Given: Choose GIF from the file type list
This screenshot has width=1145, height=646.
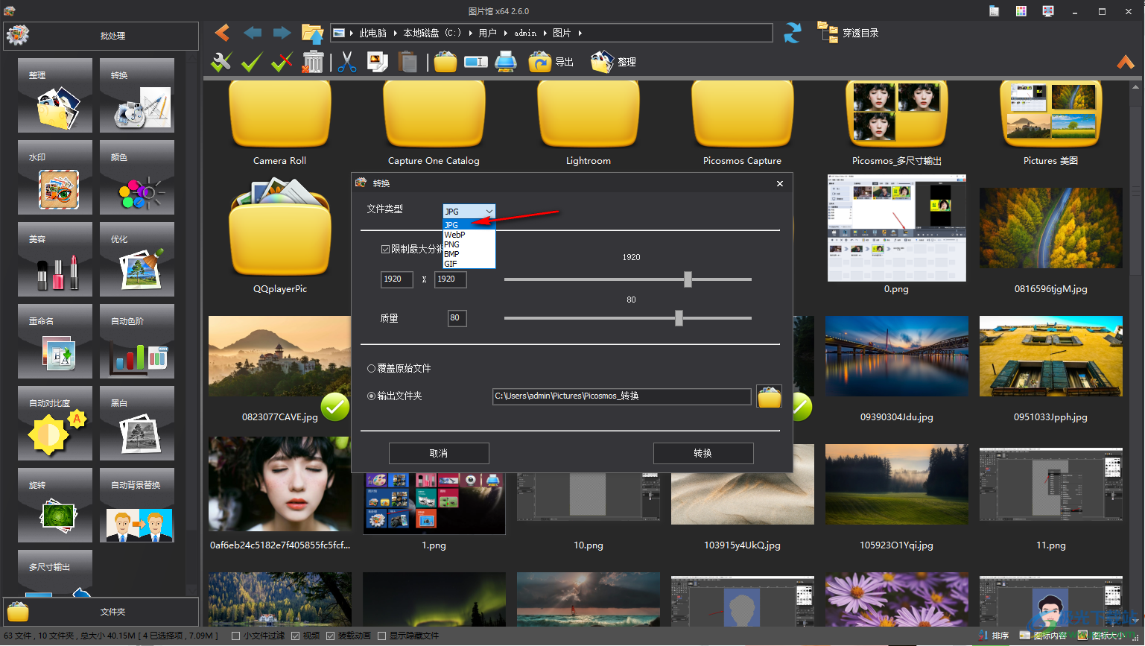Looking at the screenshot, I should click(469, 263).
